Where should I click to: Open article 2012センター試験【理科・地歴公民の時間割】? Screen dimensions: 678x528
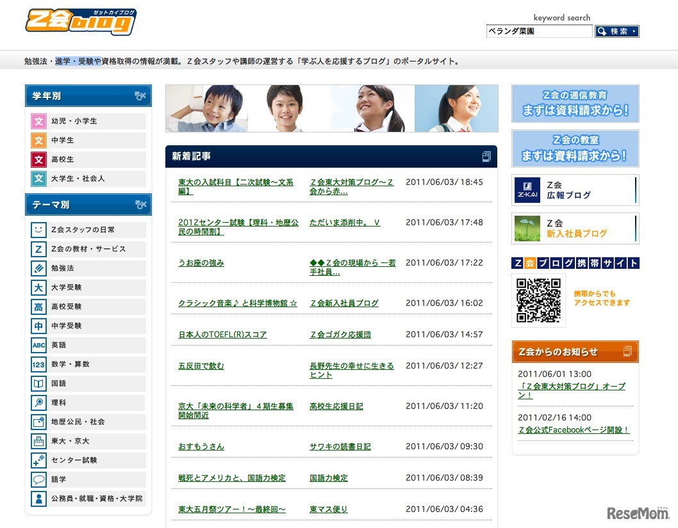coord(238,227)
